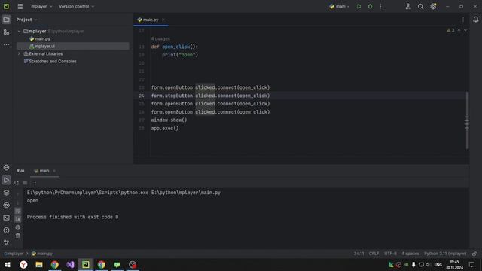Open Python 3.11 interpreter selector
Viewport: 482px width, 271px height.
click(445, 254)
